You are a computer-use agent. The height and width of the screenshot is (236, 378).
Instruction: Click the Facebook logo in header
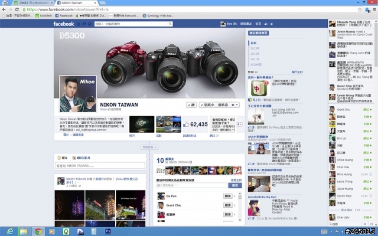pyautogui.click(x=64, y=24)
